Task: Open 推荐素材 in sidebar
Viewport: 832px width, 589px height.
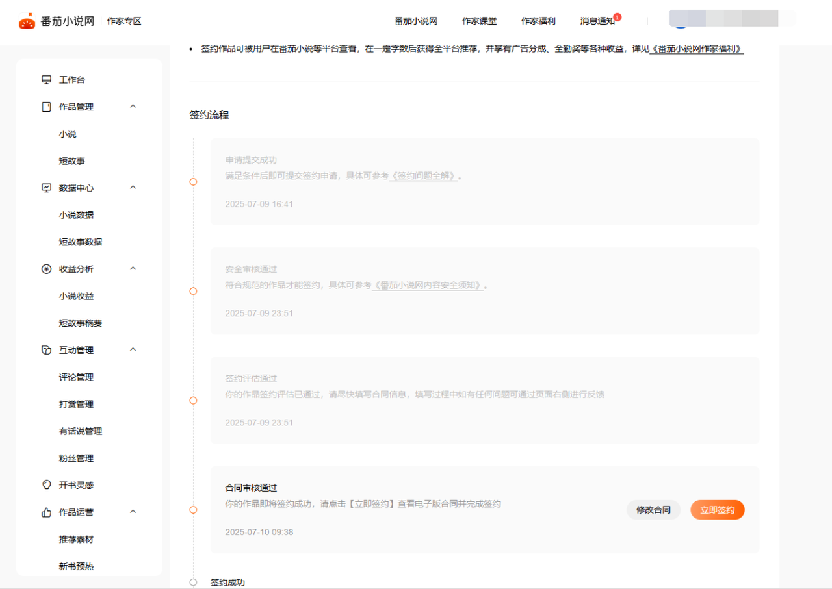Action: [76, 540]
